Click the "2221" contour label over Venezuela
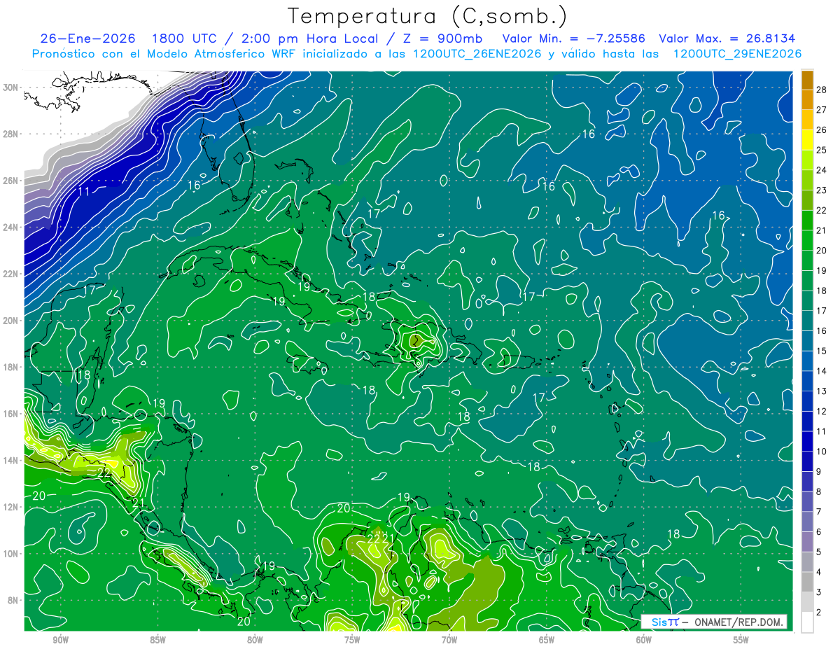 coord(381,538)
